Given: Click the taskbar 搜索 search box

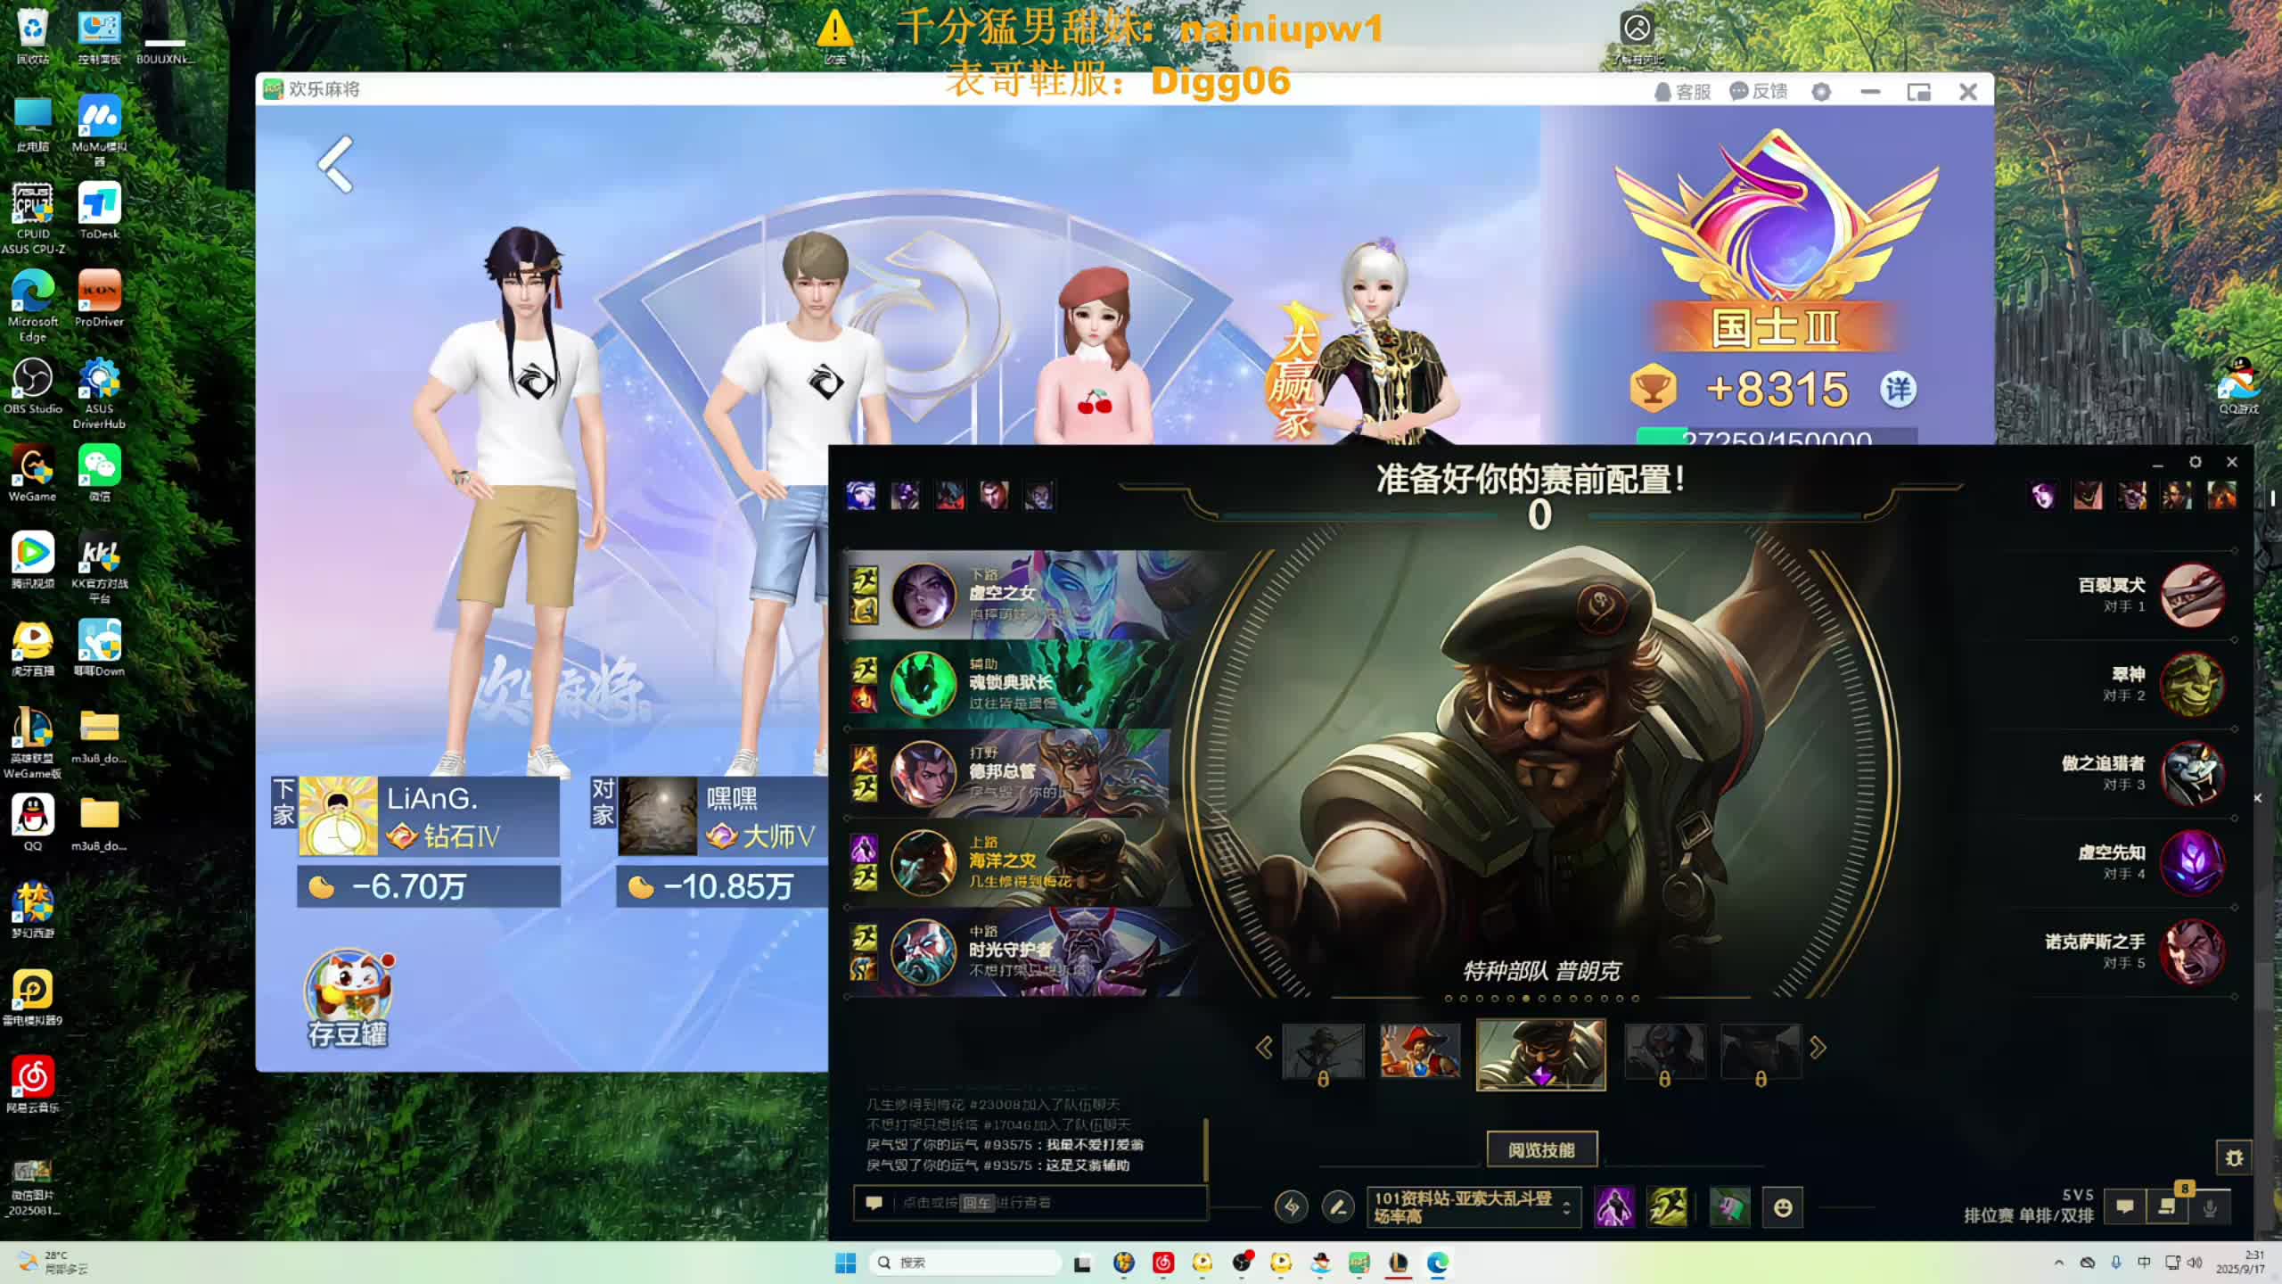Looking at the screenshot, I should click(965, 1263).
